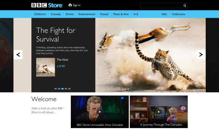Select the fifth carousel indicator dot
This screenshot has height=130, width=219.
69,89
